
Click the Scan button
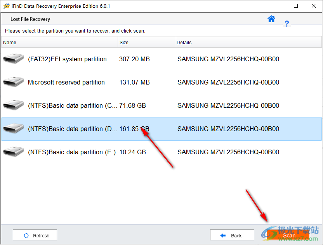pyautogui.click(x=289, y=235)
